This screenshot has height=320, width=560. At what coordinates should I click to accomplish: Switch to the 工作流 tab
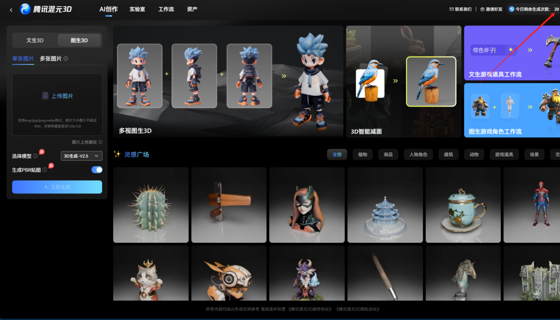click(165, 9)
